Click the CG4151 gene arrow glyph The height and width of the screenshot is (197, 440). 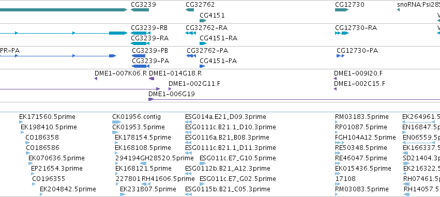203,21
